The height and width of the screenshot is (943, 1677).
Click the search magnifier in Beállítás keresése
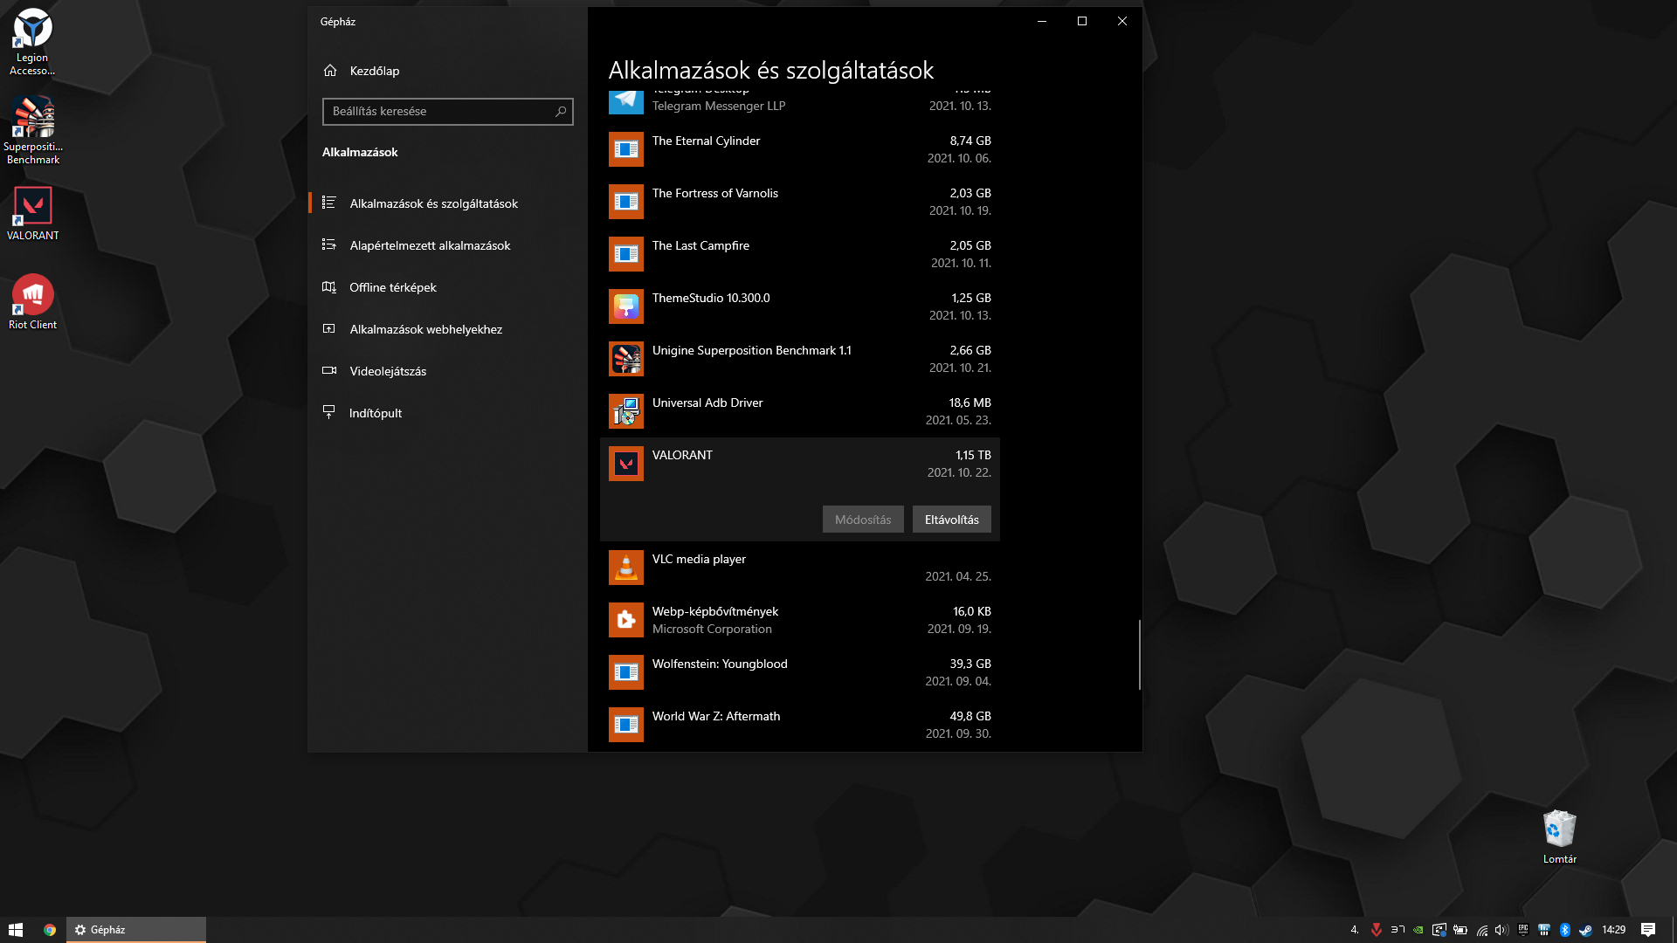coord(561,112)
